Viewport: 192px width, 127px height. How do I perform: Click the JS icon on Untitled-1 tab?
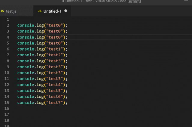click(40, 11)
